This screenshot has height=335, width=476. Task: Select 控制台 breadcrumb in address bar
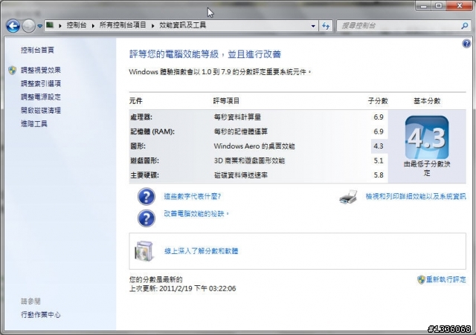pos(77,25)
